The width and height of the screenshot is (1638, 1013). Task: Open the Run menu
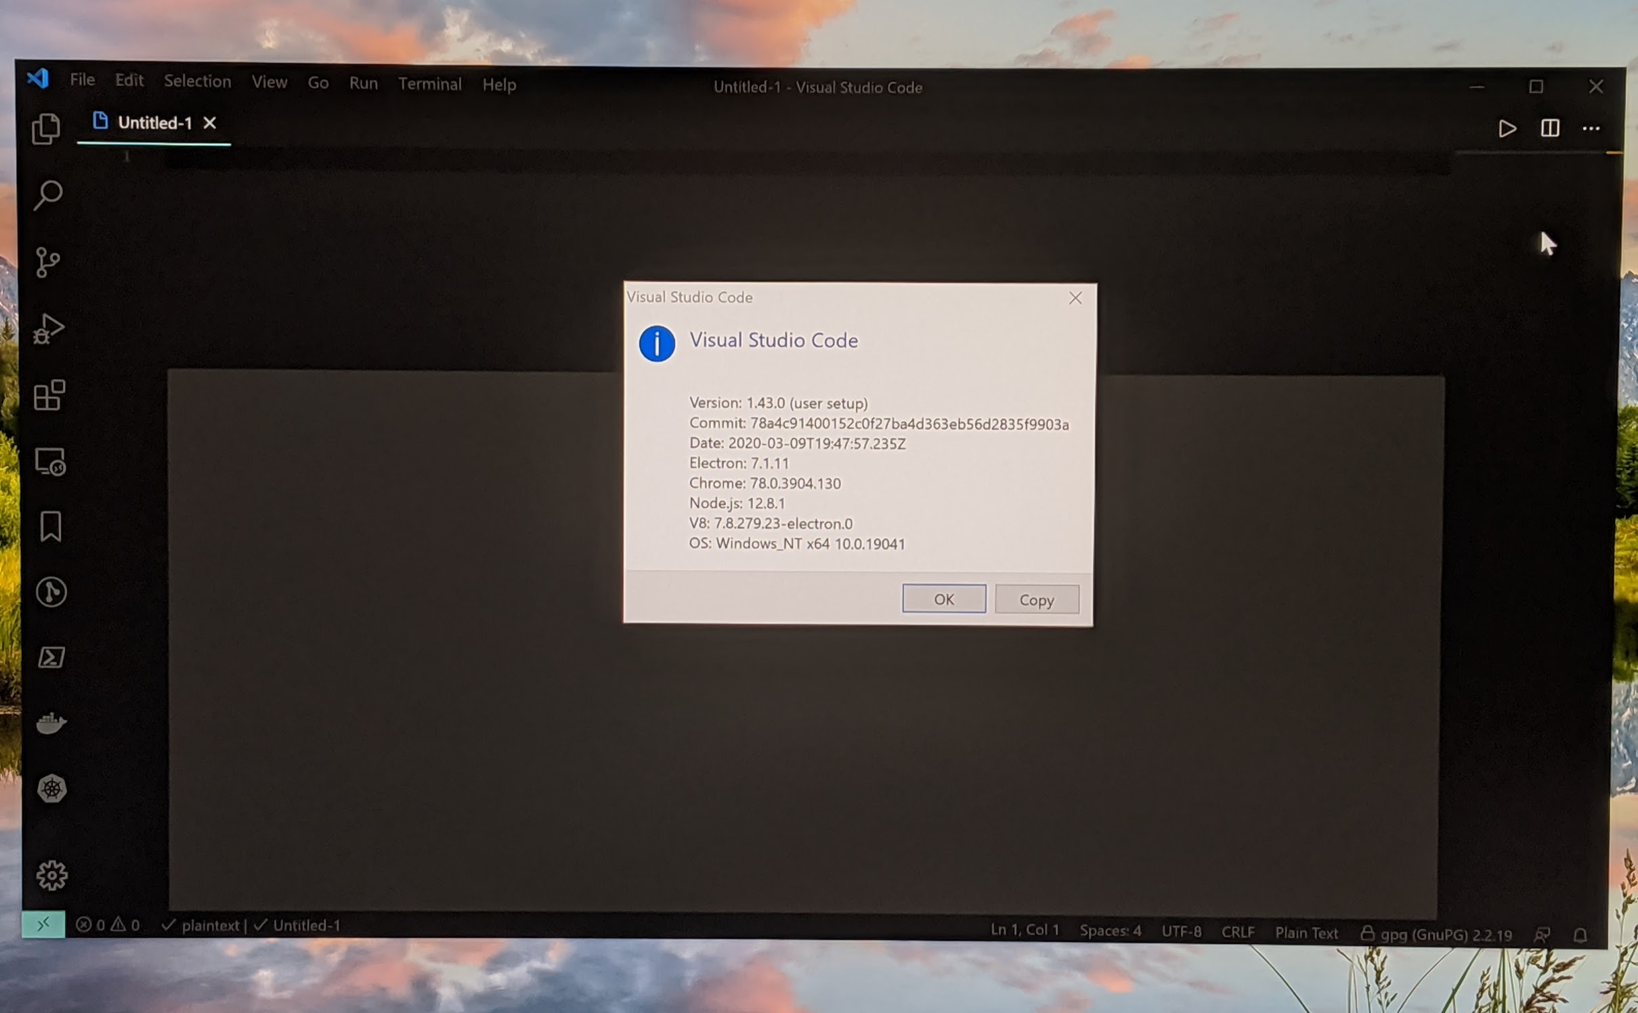pyautogui.click(x=364, y=83)
